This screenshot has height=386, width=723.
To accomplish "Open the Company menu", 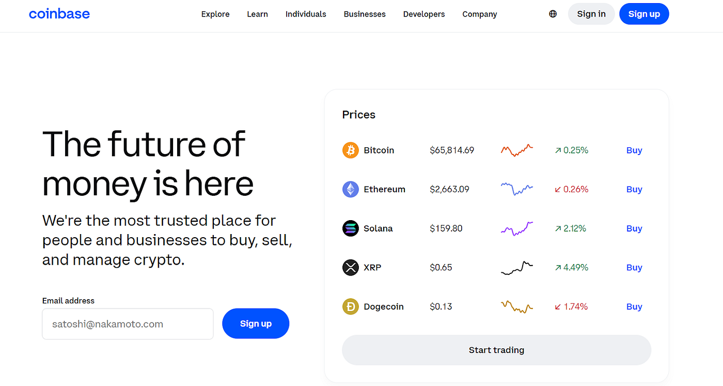I will click(479, 14).
